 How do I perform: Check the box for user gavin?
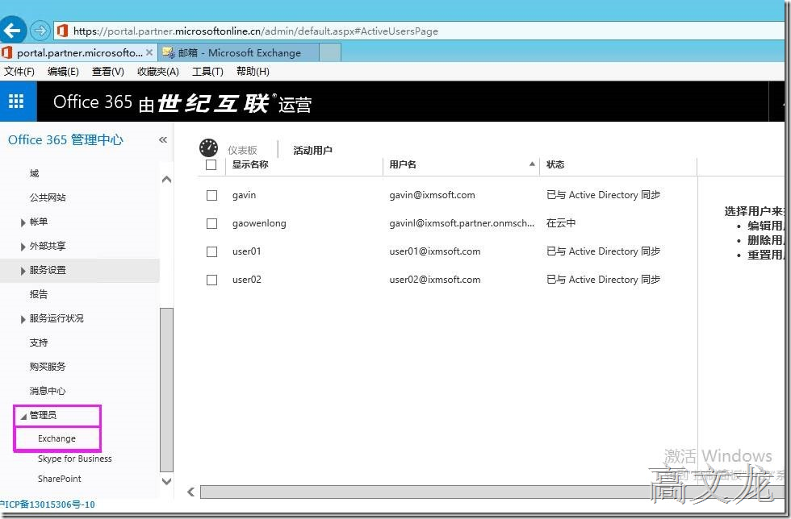click(211, 195)
